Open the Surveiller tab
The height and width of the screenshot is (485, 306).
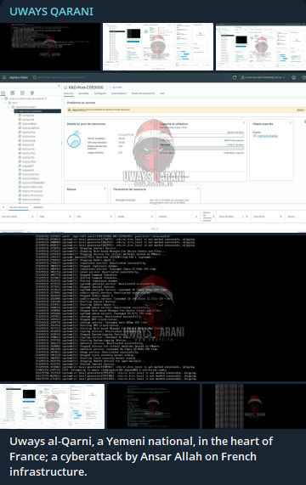pyautogui.click(x=83, y=93)
